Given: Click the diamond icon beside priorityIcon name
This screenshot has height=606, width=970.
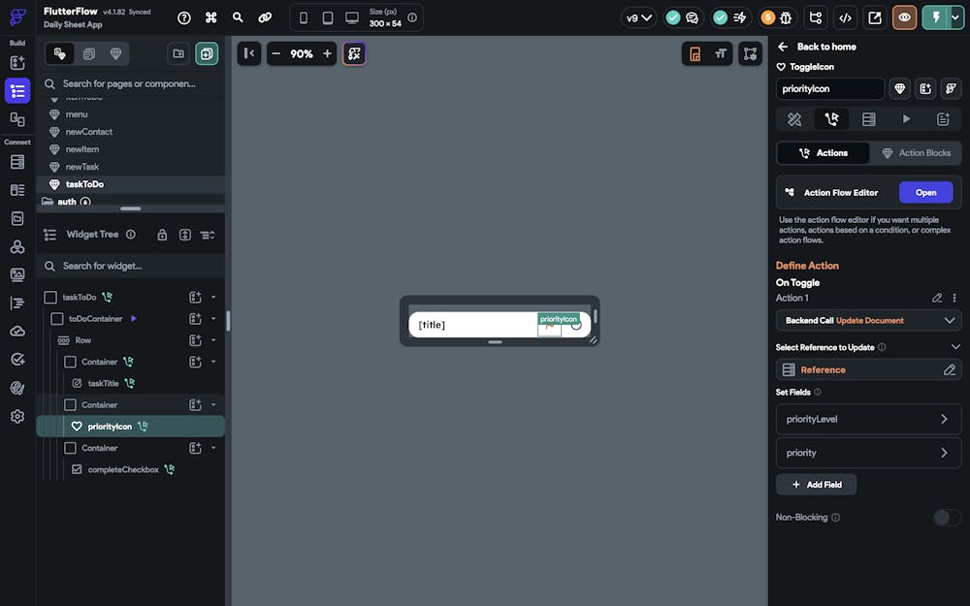Looking at the screenshot, I should 899,89.
